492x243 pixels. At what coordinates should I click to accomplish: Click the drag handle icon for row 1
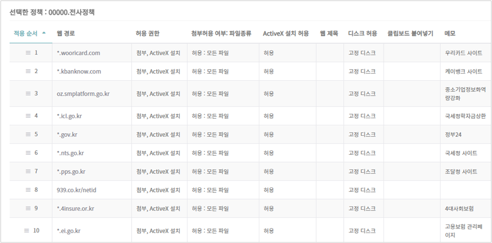(28, 53)
